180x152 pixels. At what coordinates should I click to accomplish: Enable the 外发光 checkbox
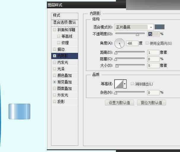click(x=55, y=95)
